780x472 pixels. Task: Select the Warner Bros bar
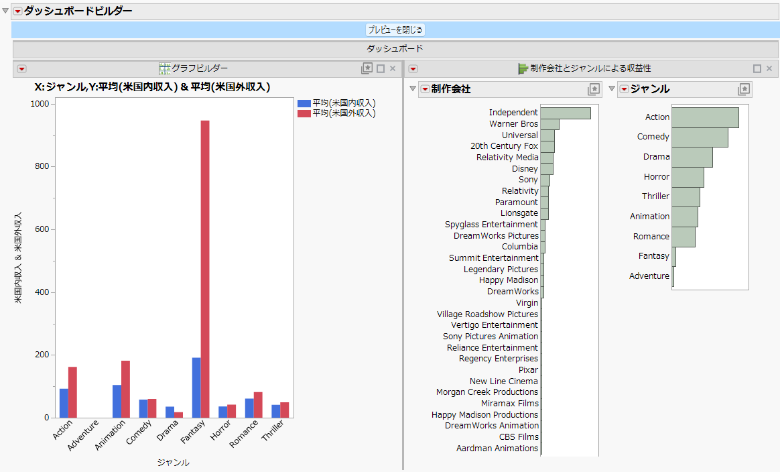tap(549, 124)
